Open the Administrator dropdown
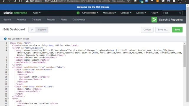189x106 pixels. click(90, 13)
